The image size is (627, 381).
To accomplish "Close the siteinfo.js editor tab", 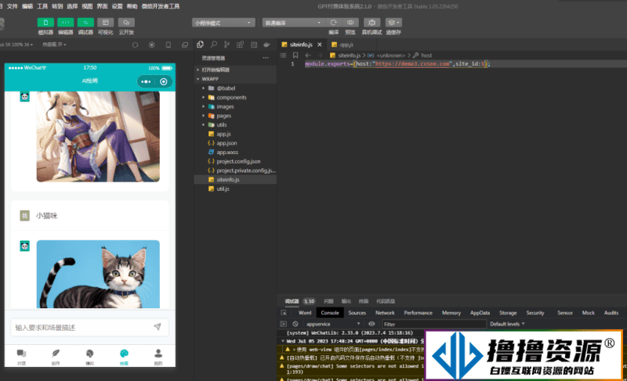I will 320,45.
